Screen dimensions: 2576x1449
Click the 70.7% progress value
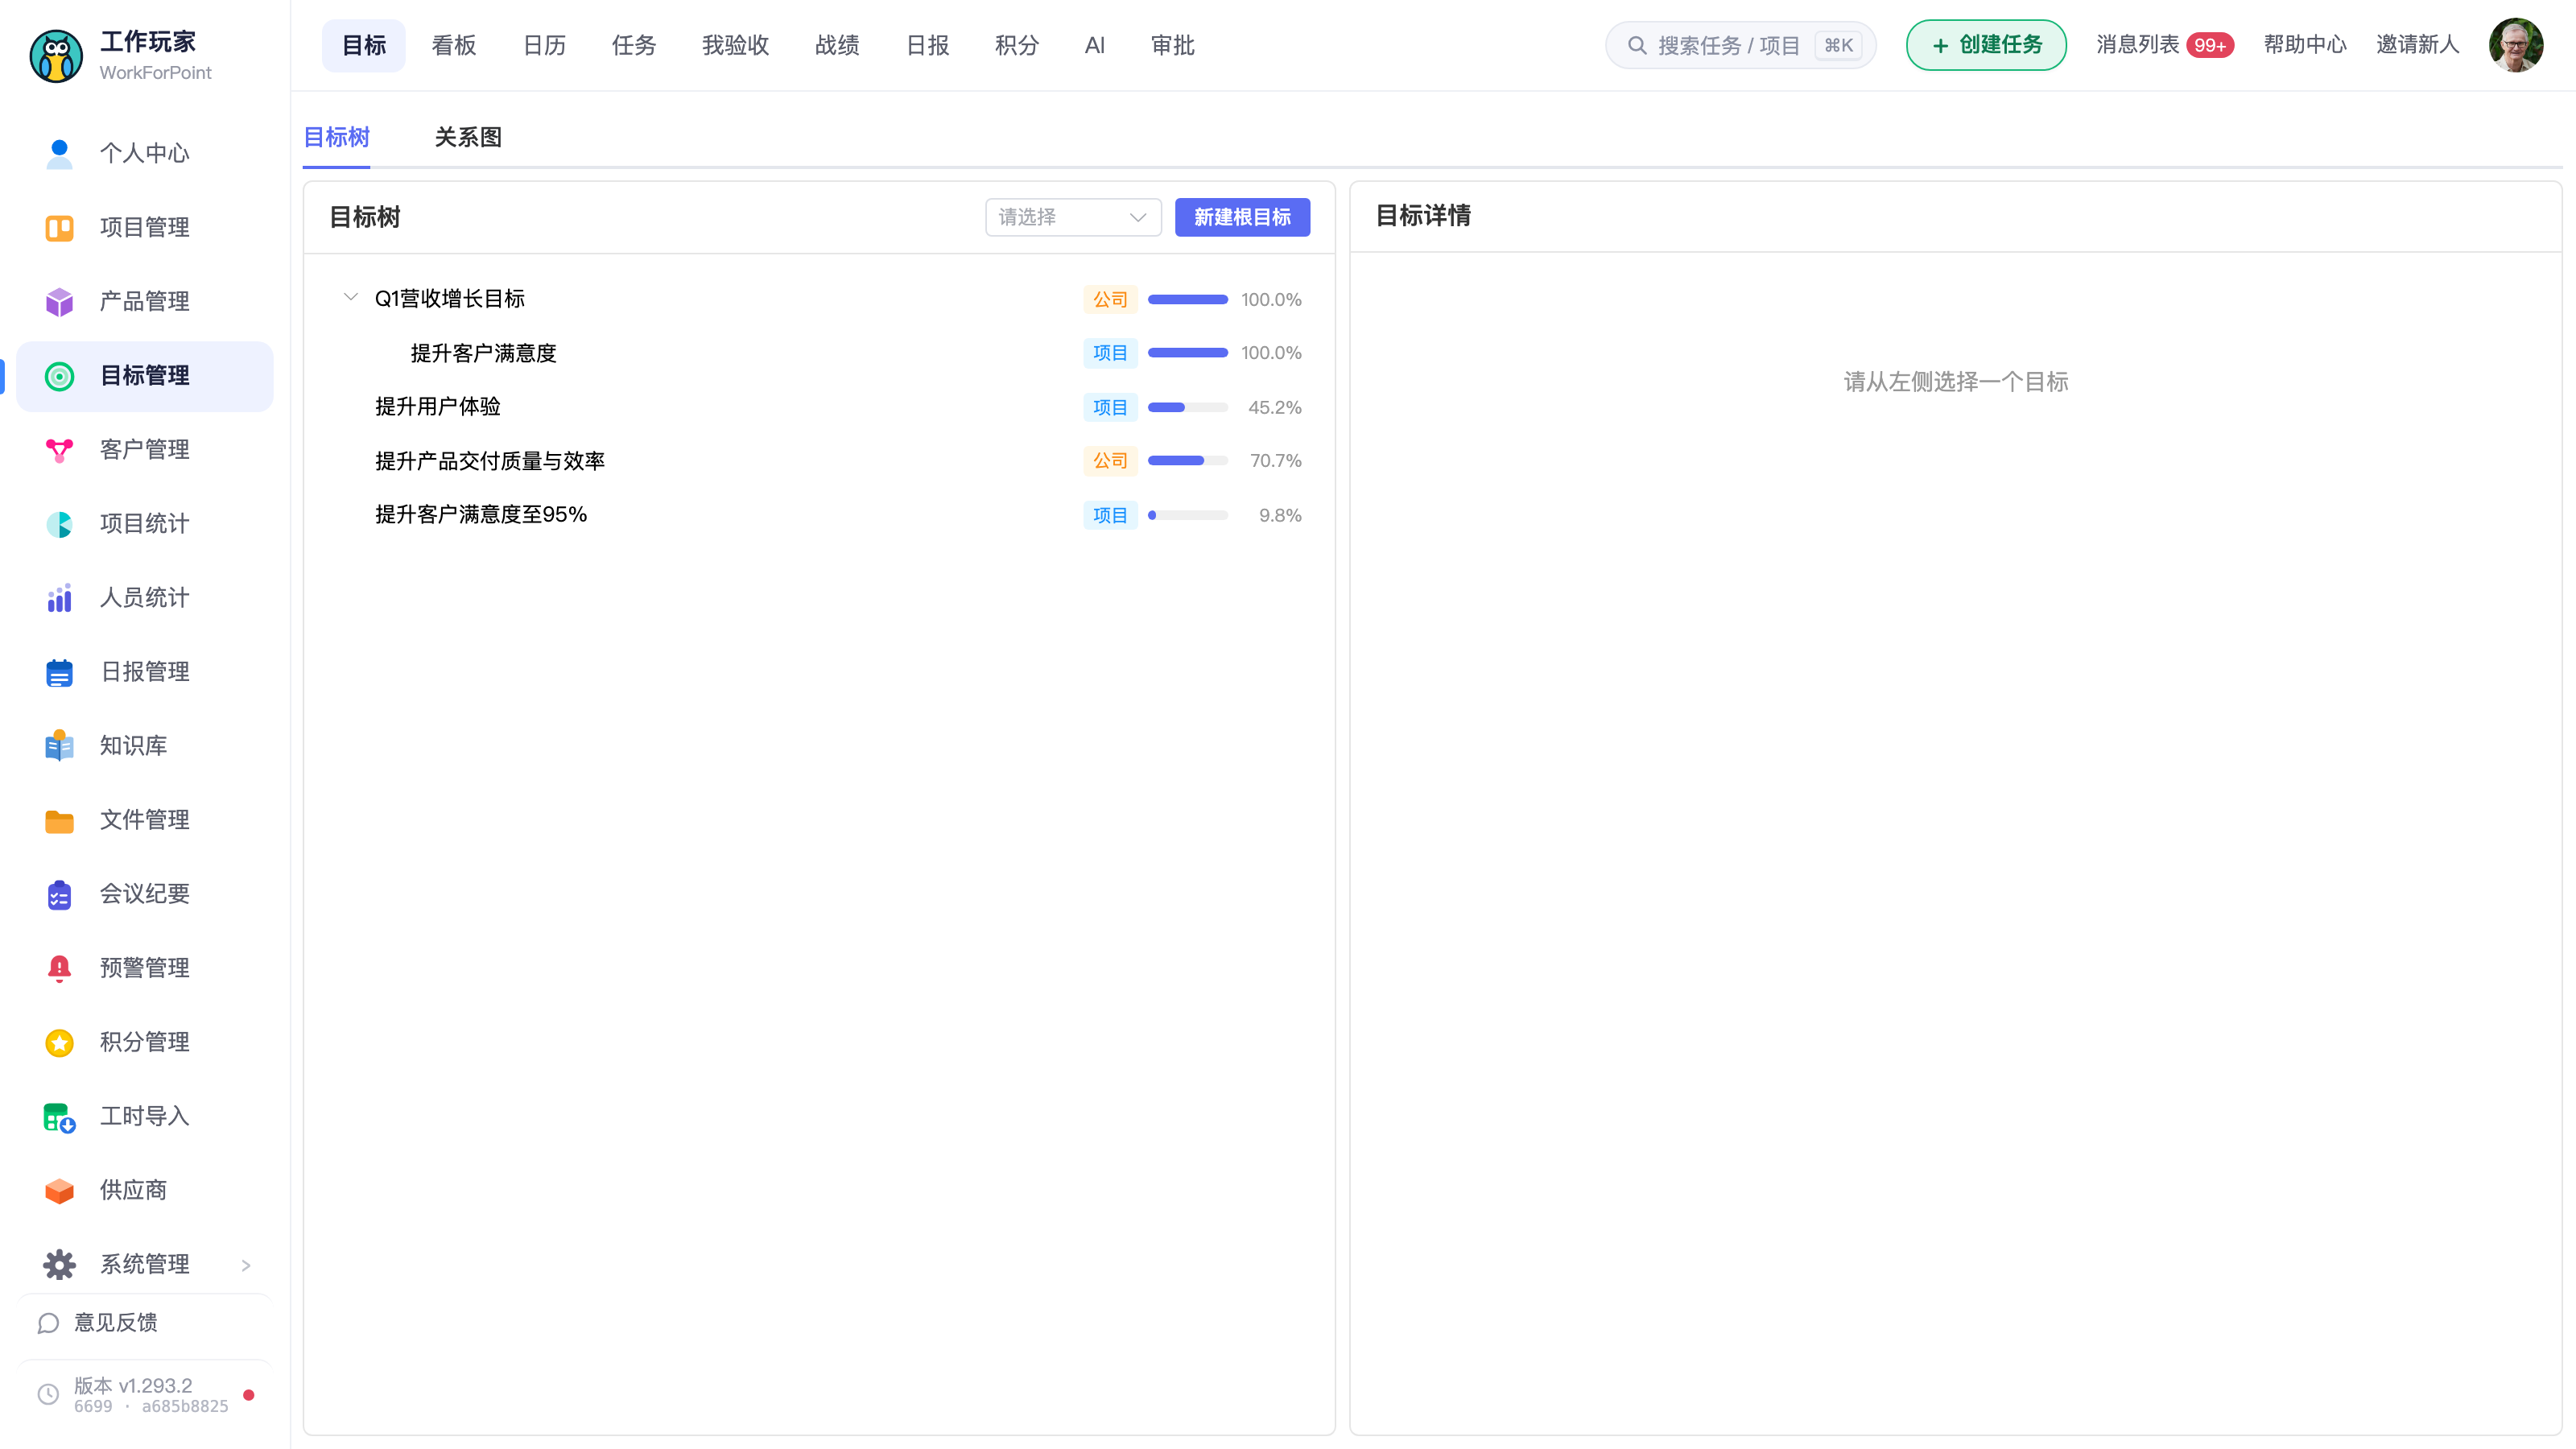tap(1275, 461)
